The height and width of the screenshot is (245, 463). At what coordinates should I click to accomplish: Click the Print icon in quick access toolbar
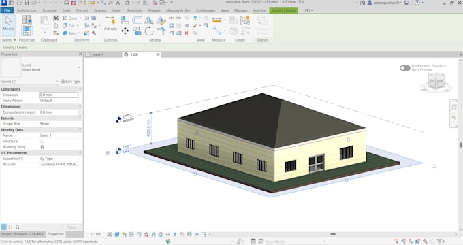coord(67,3)
